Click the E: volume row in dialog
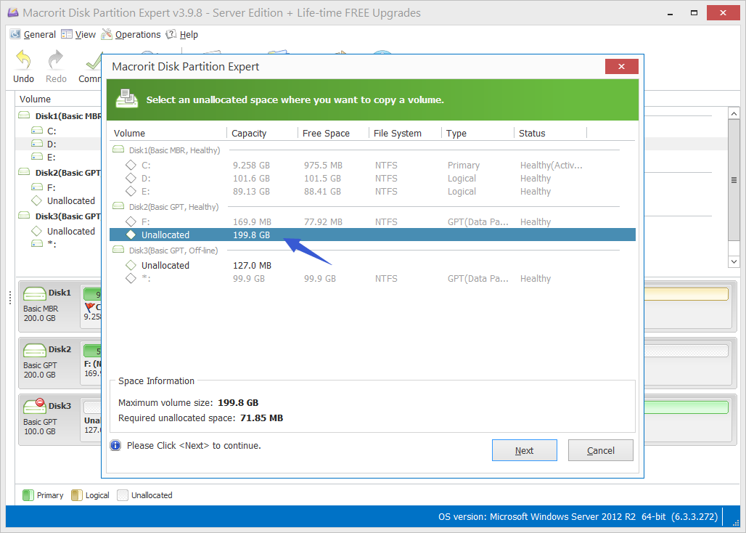This screenshot has height=533, width=746. [x=372, y=191]
